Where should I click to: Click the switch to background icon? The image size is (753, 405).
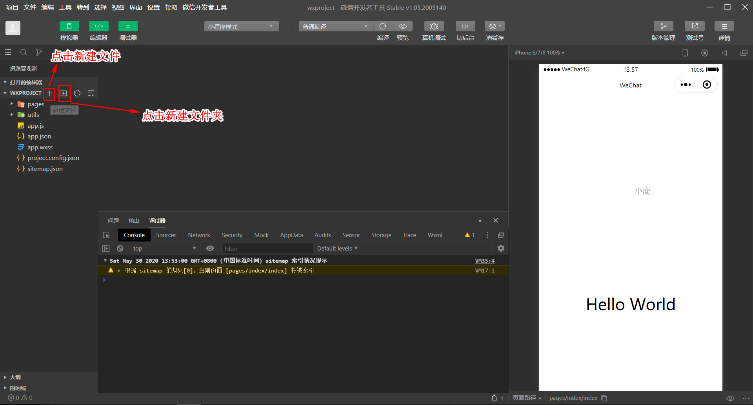pyautogui.click(x=466, y=26)
